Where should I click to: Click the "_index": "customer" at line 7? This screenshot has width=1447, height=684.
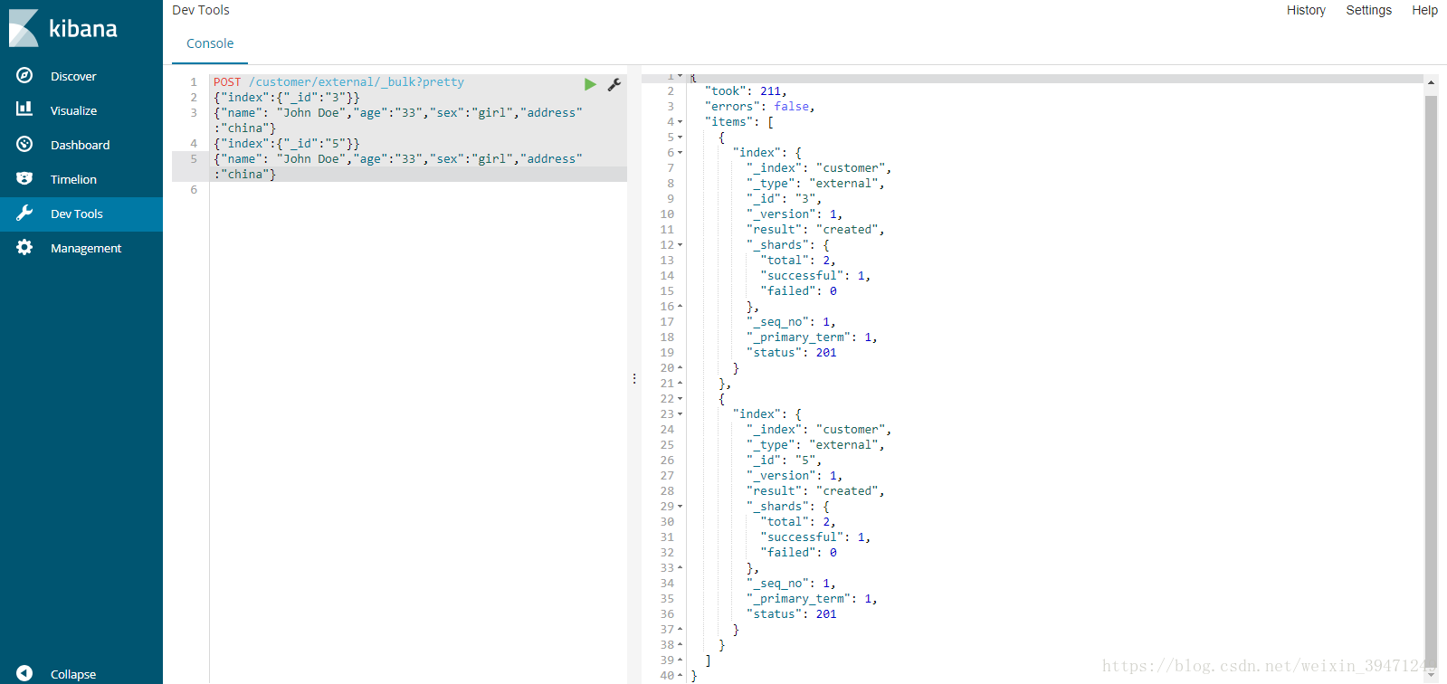(x=819, y=168)
